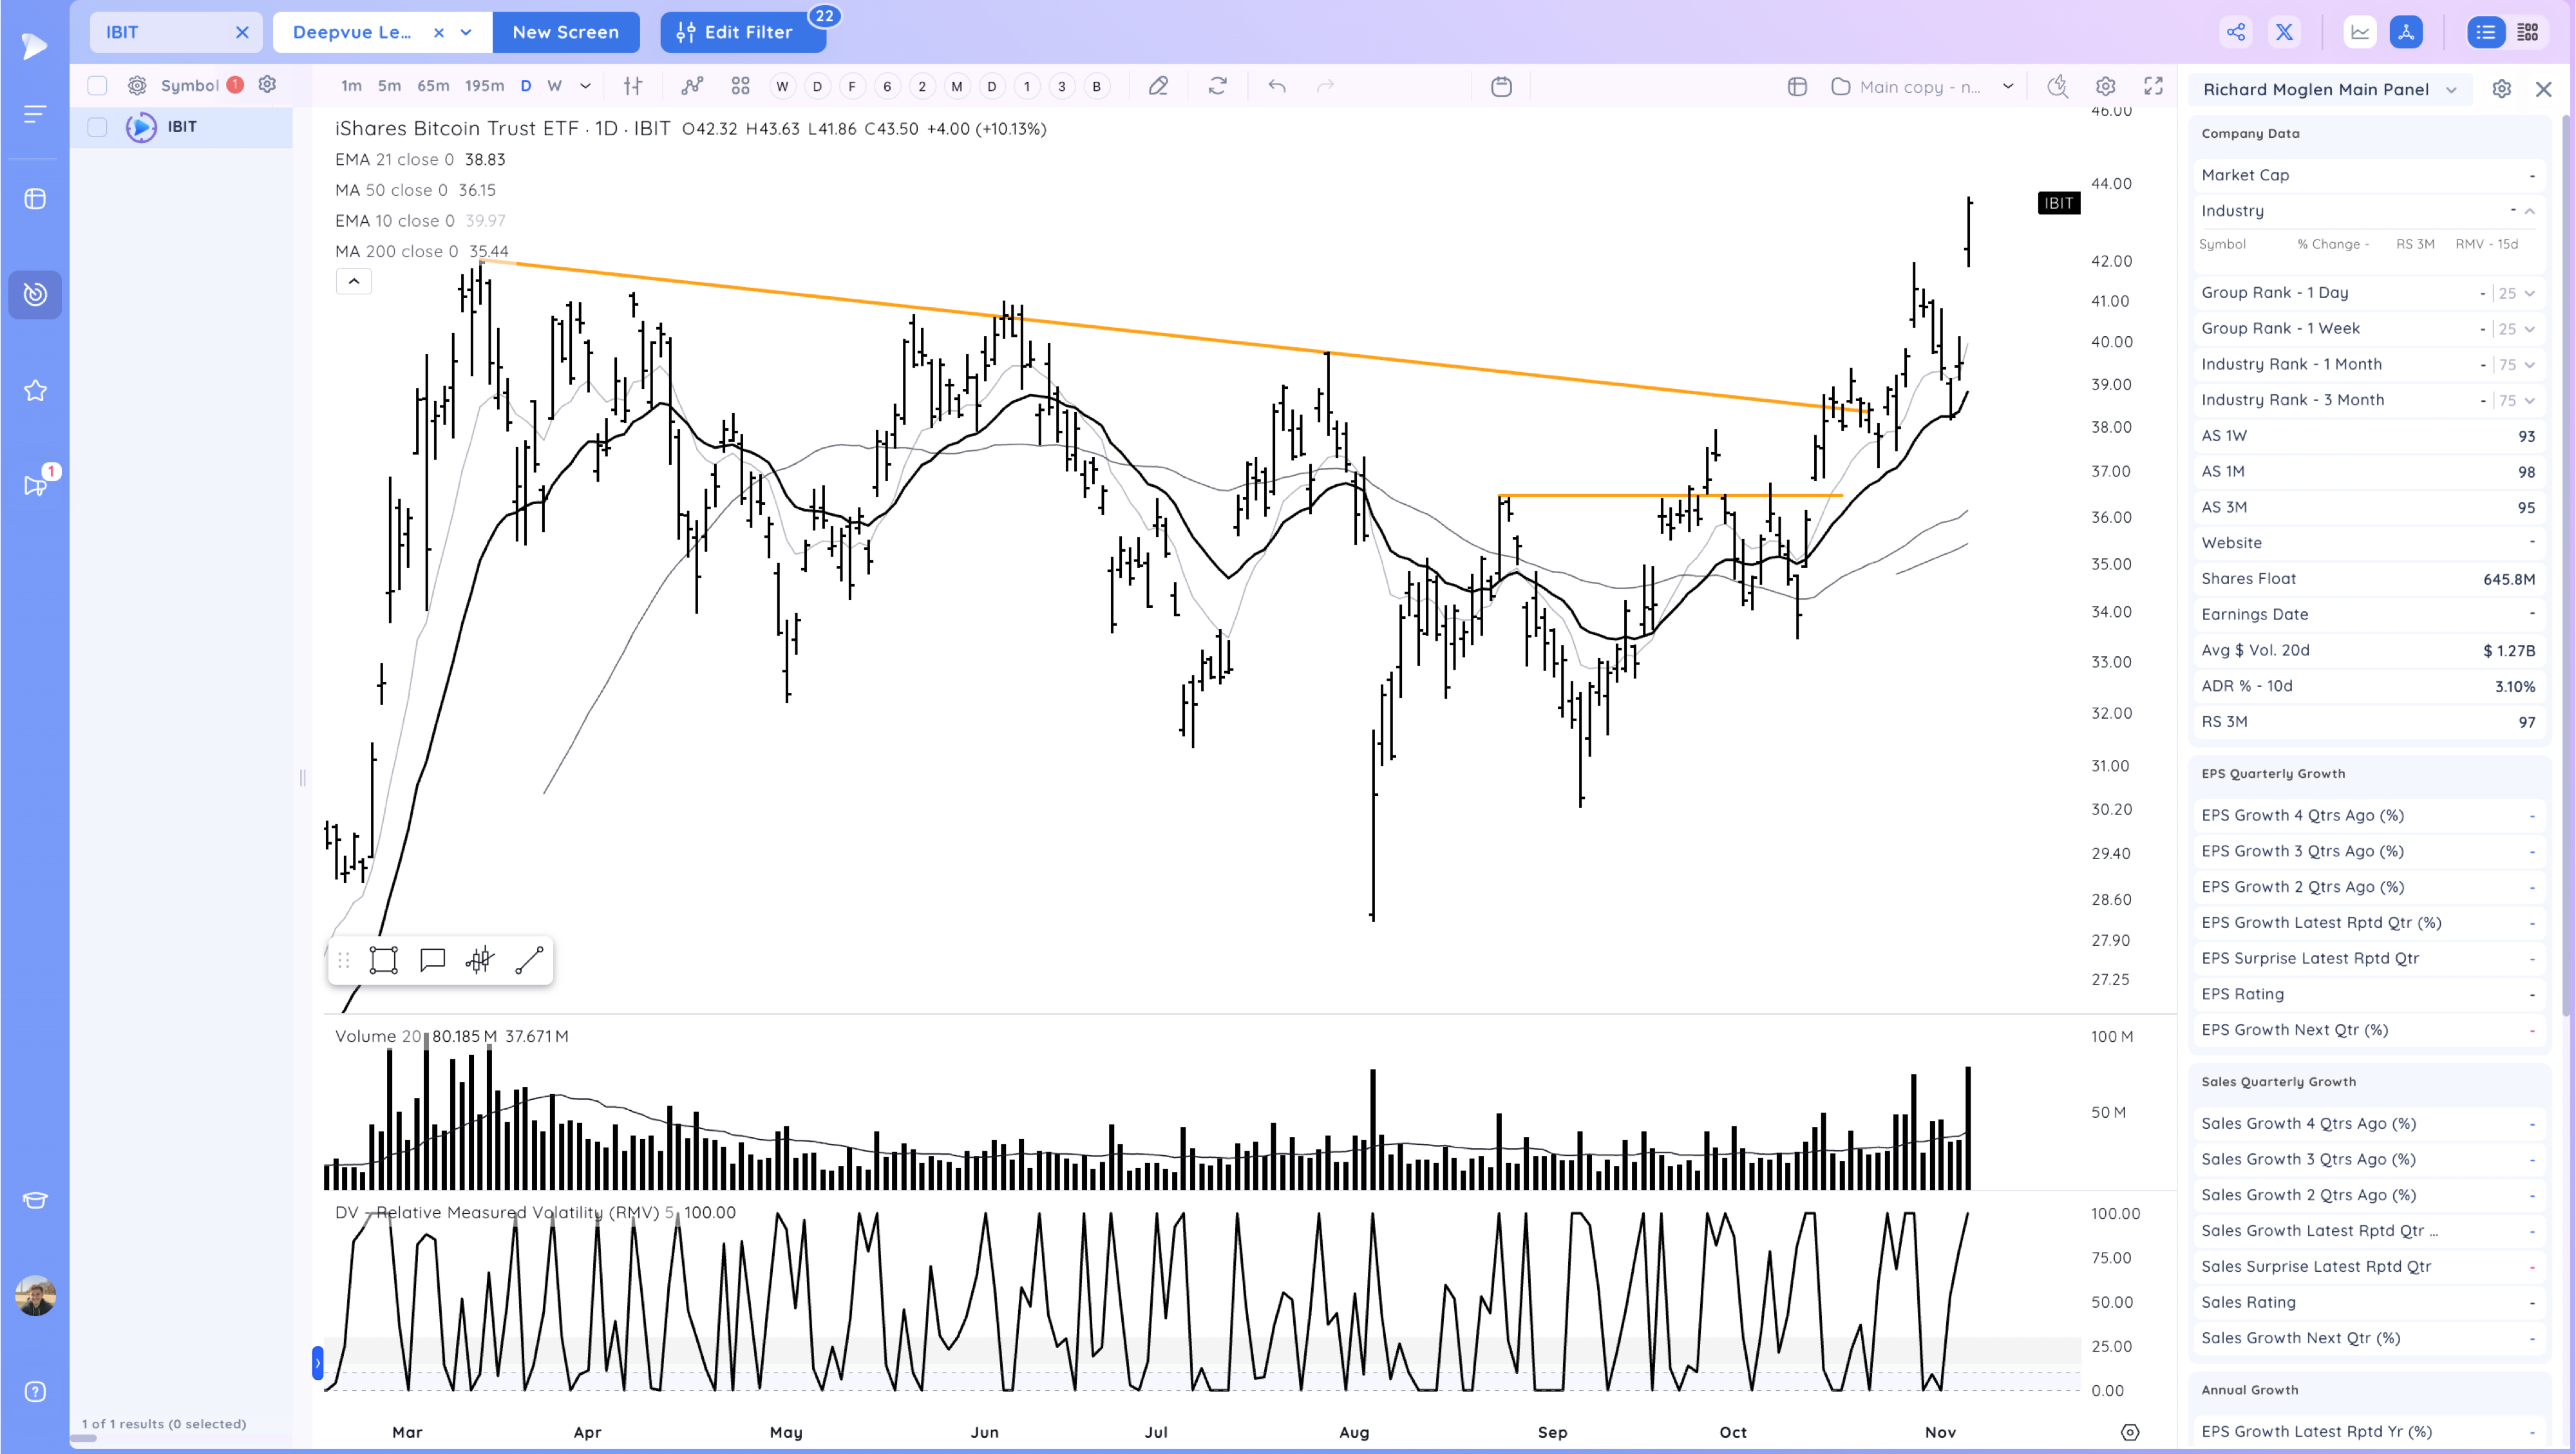Viewport: 2576px width, 1454px height.
Task: Toggle the W timeframe circle button
Action: point(782,86)
